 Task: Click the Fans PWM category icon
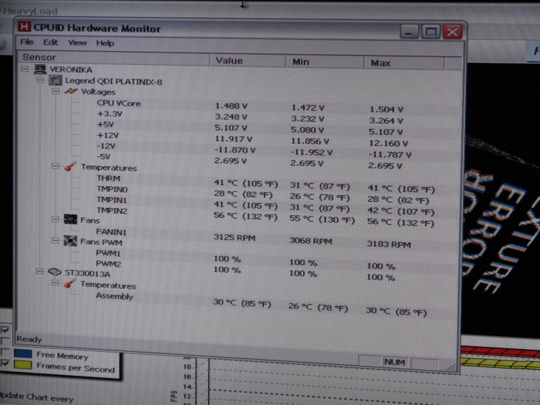[70, 241]
